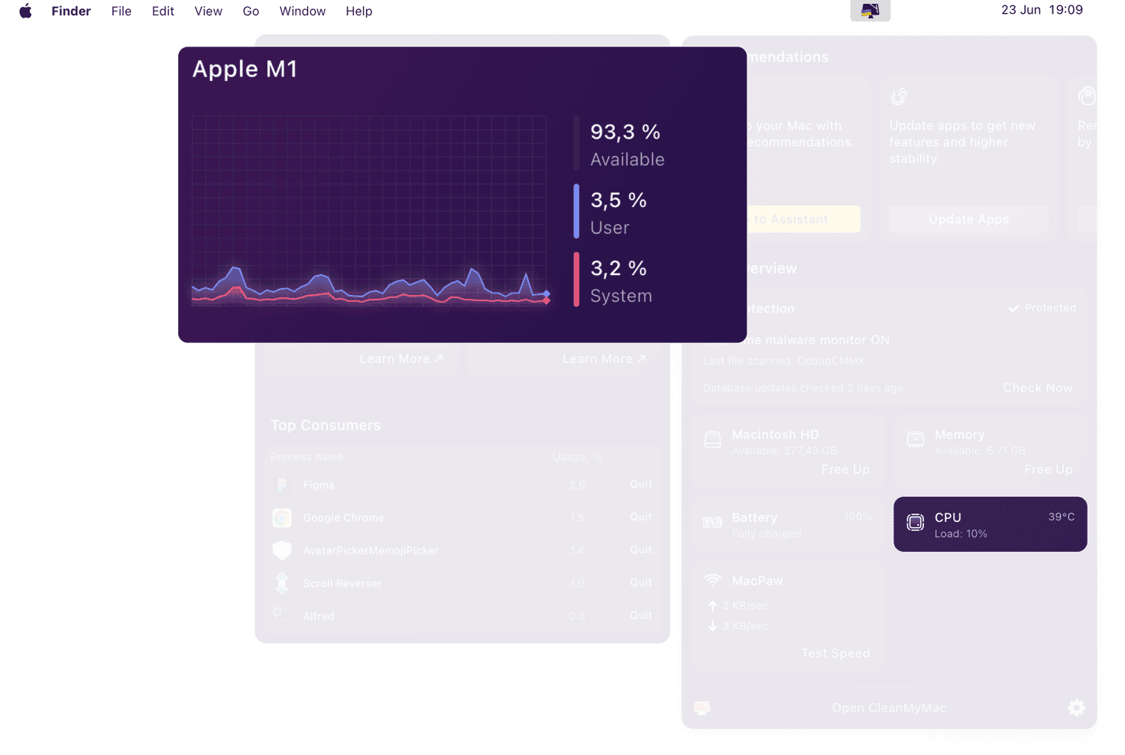Click the 39°C temperature reading
Viewport: 1125px width, 755px height.
tap(1061, 517)
